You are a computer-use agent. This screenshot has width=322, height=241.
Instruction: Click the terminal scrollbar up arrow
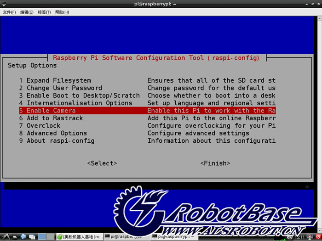[319, 18]
